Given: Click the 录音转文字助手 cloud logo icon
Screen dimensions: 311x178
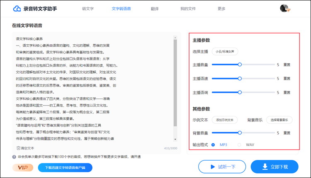Looking at the screenshot, I should (17, 9).
